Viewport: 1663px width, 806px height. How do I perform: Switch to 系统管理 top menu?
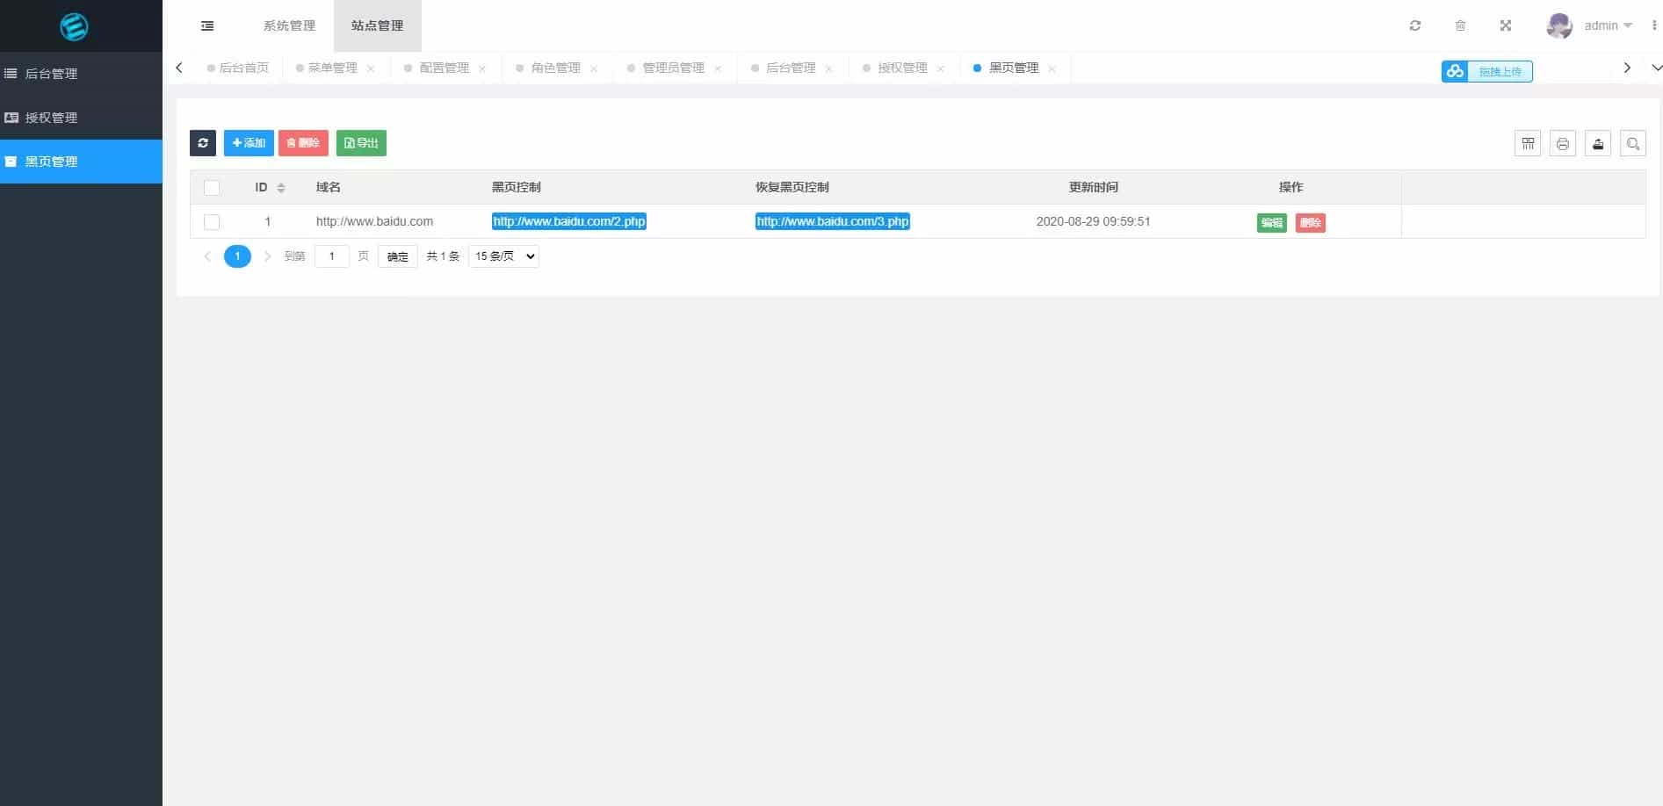click(x=289, y=25)
